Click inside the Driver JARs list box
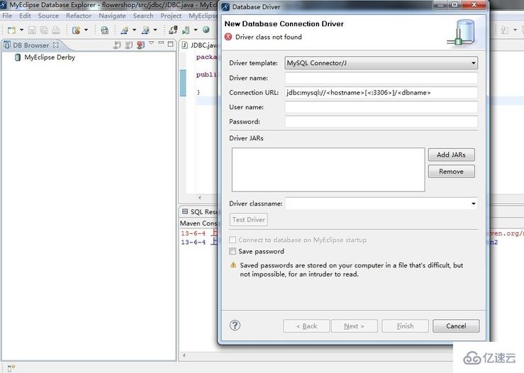Screen dimensions: 524x373 (x=328, y=169)
